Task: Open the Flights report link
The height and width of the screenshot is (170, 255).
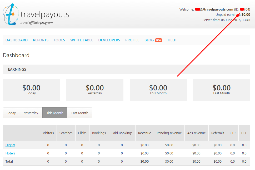Action: pyautogui.click(x=10, y=145)
